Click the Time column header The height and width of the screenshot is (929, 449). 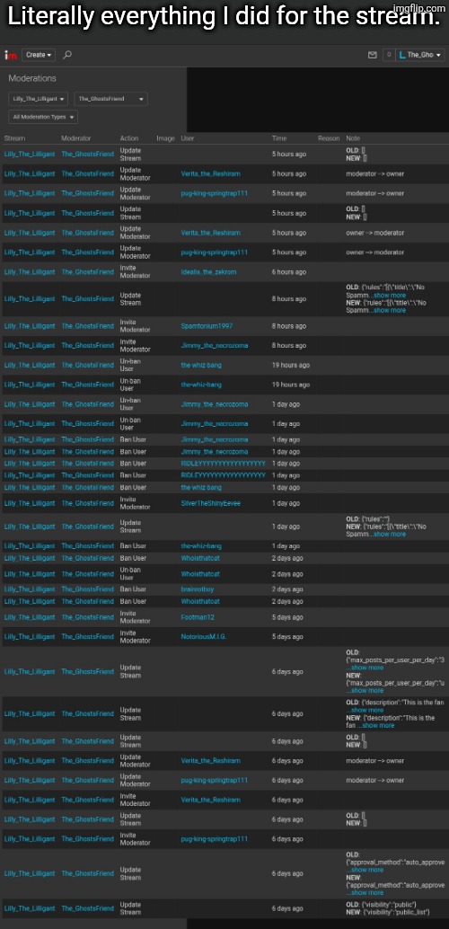279,138
